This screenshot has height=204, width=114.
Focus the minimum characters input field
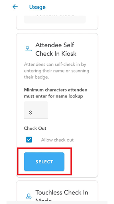pos(36,110)
